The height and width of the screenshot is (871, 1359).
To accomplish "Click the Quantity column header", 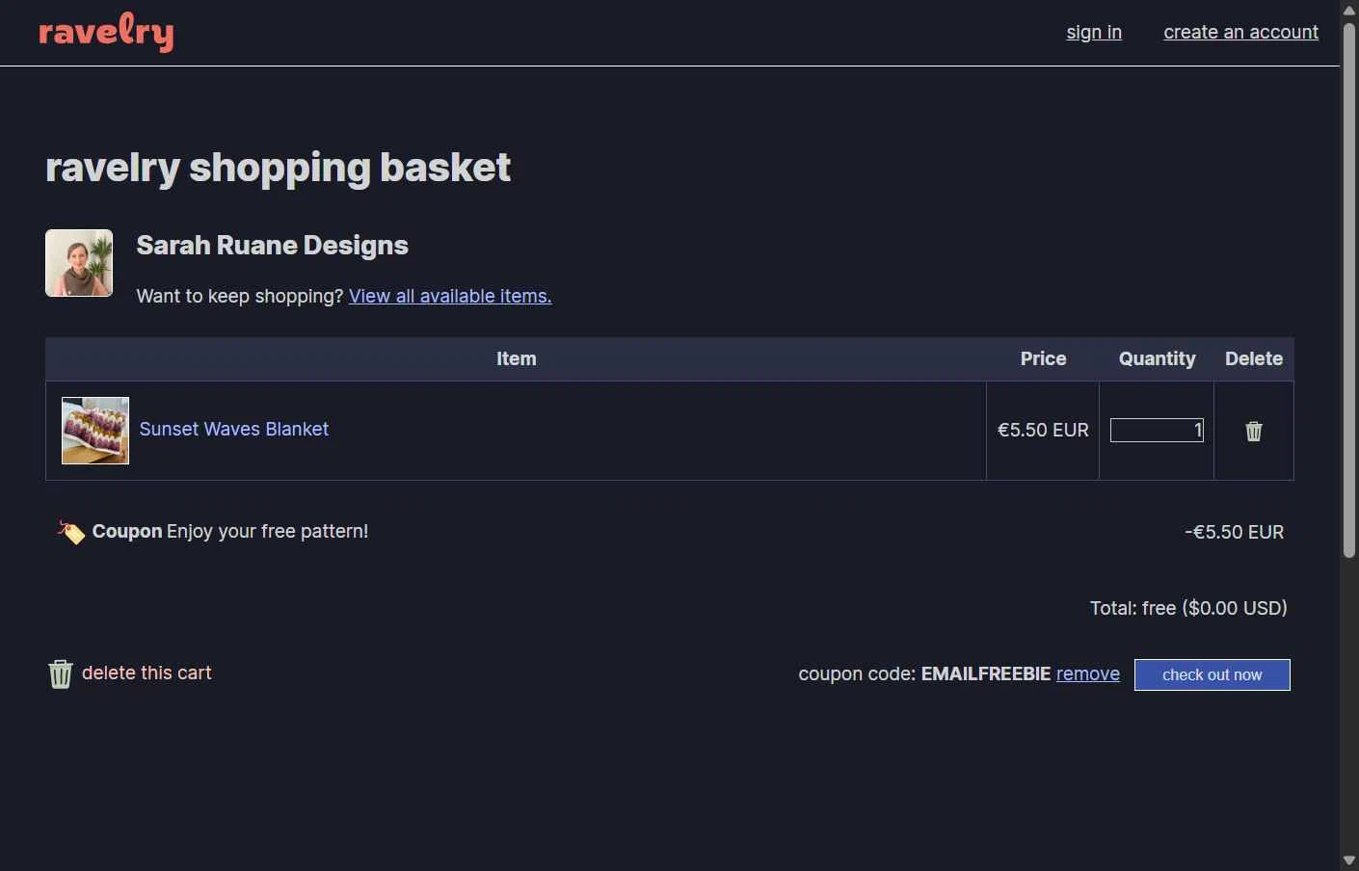I will click(1157, 358).
